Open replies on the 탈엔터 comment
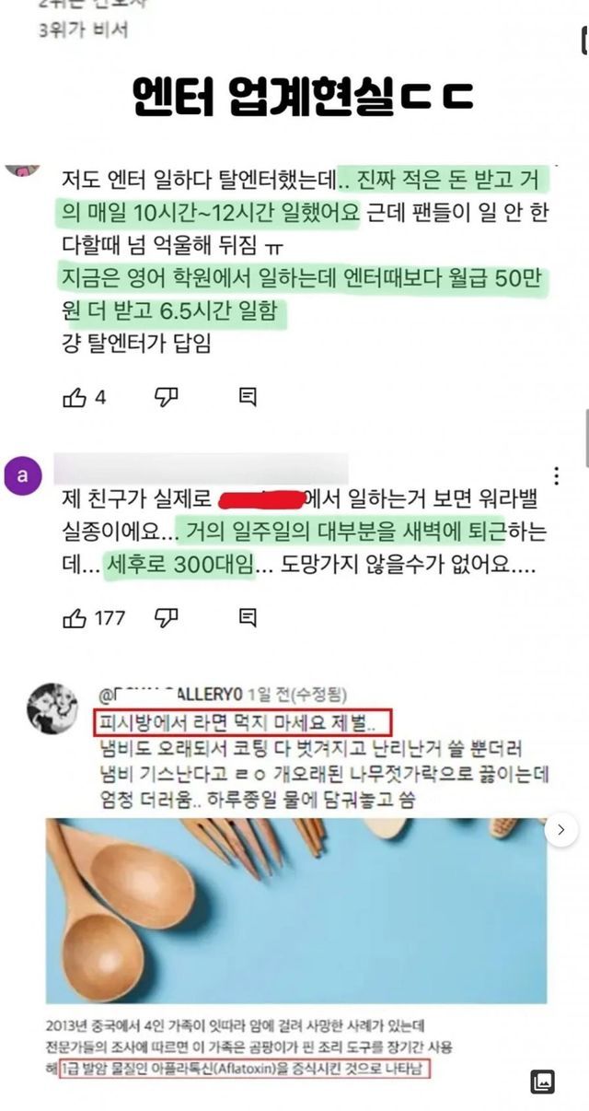The width and height of the screenshot is (589, 1111). coord(248,396)
